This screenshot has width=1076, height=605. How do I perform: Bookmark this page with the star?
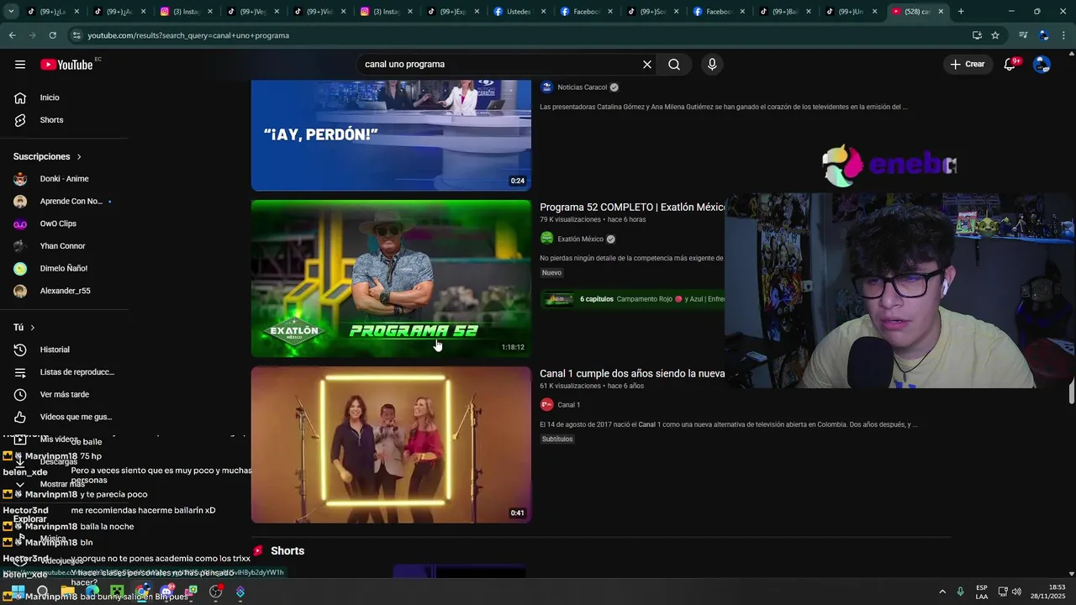coord(995,35)
